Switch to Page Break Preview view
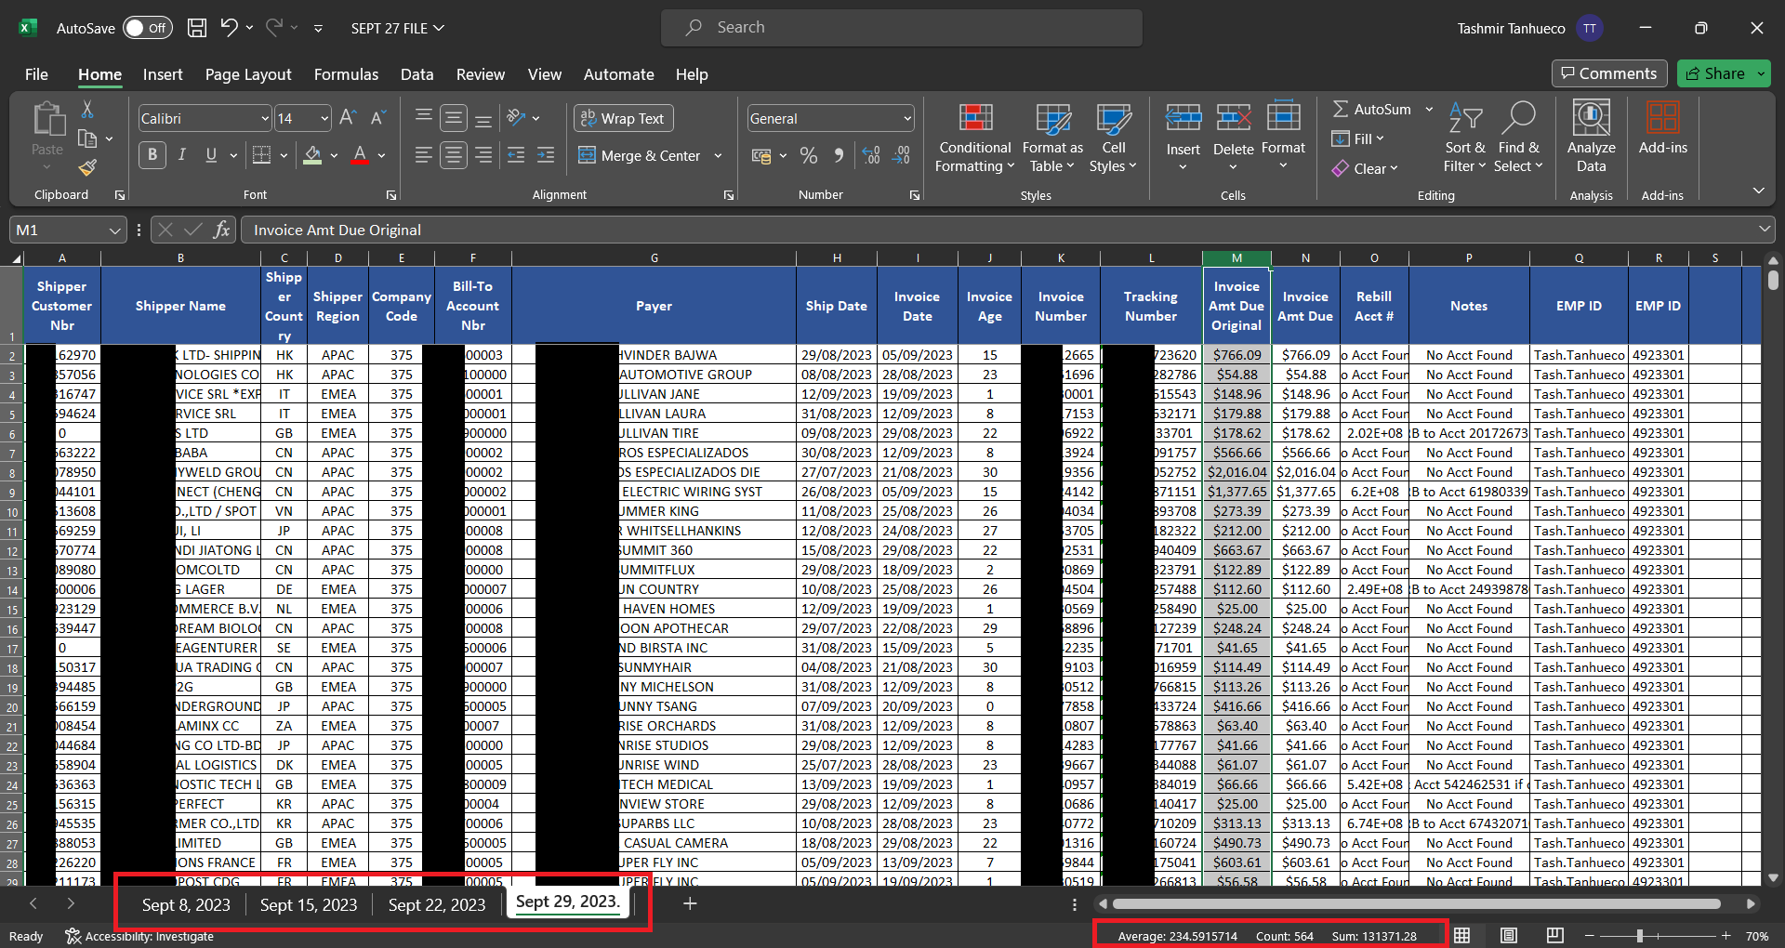 1554,935
